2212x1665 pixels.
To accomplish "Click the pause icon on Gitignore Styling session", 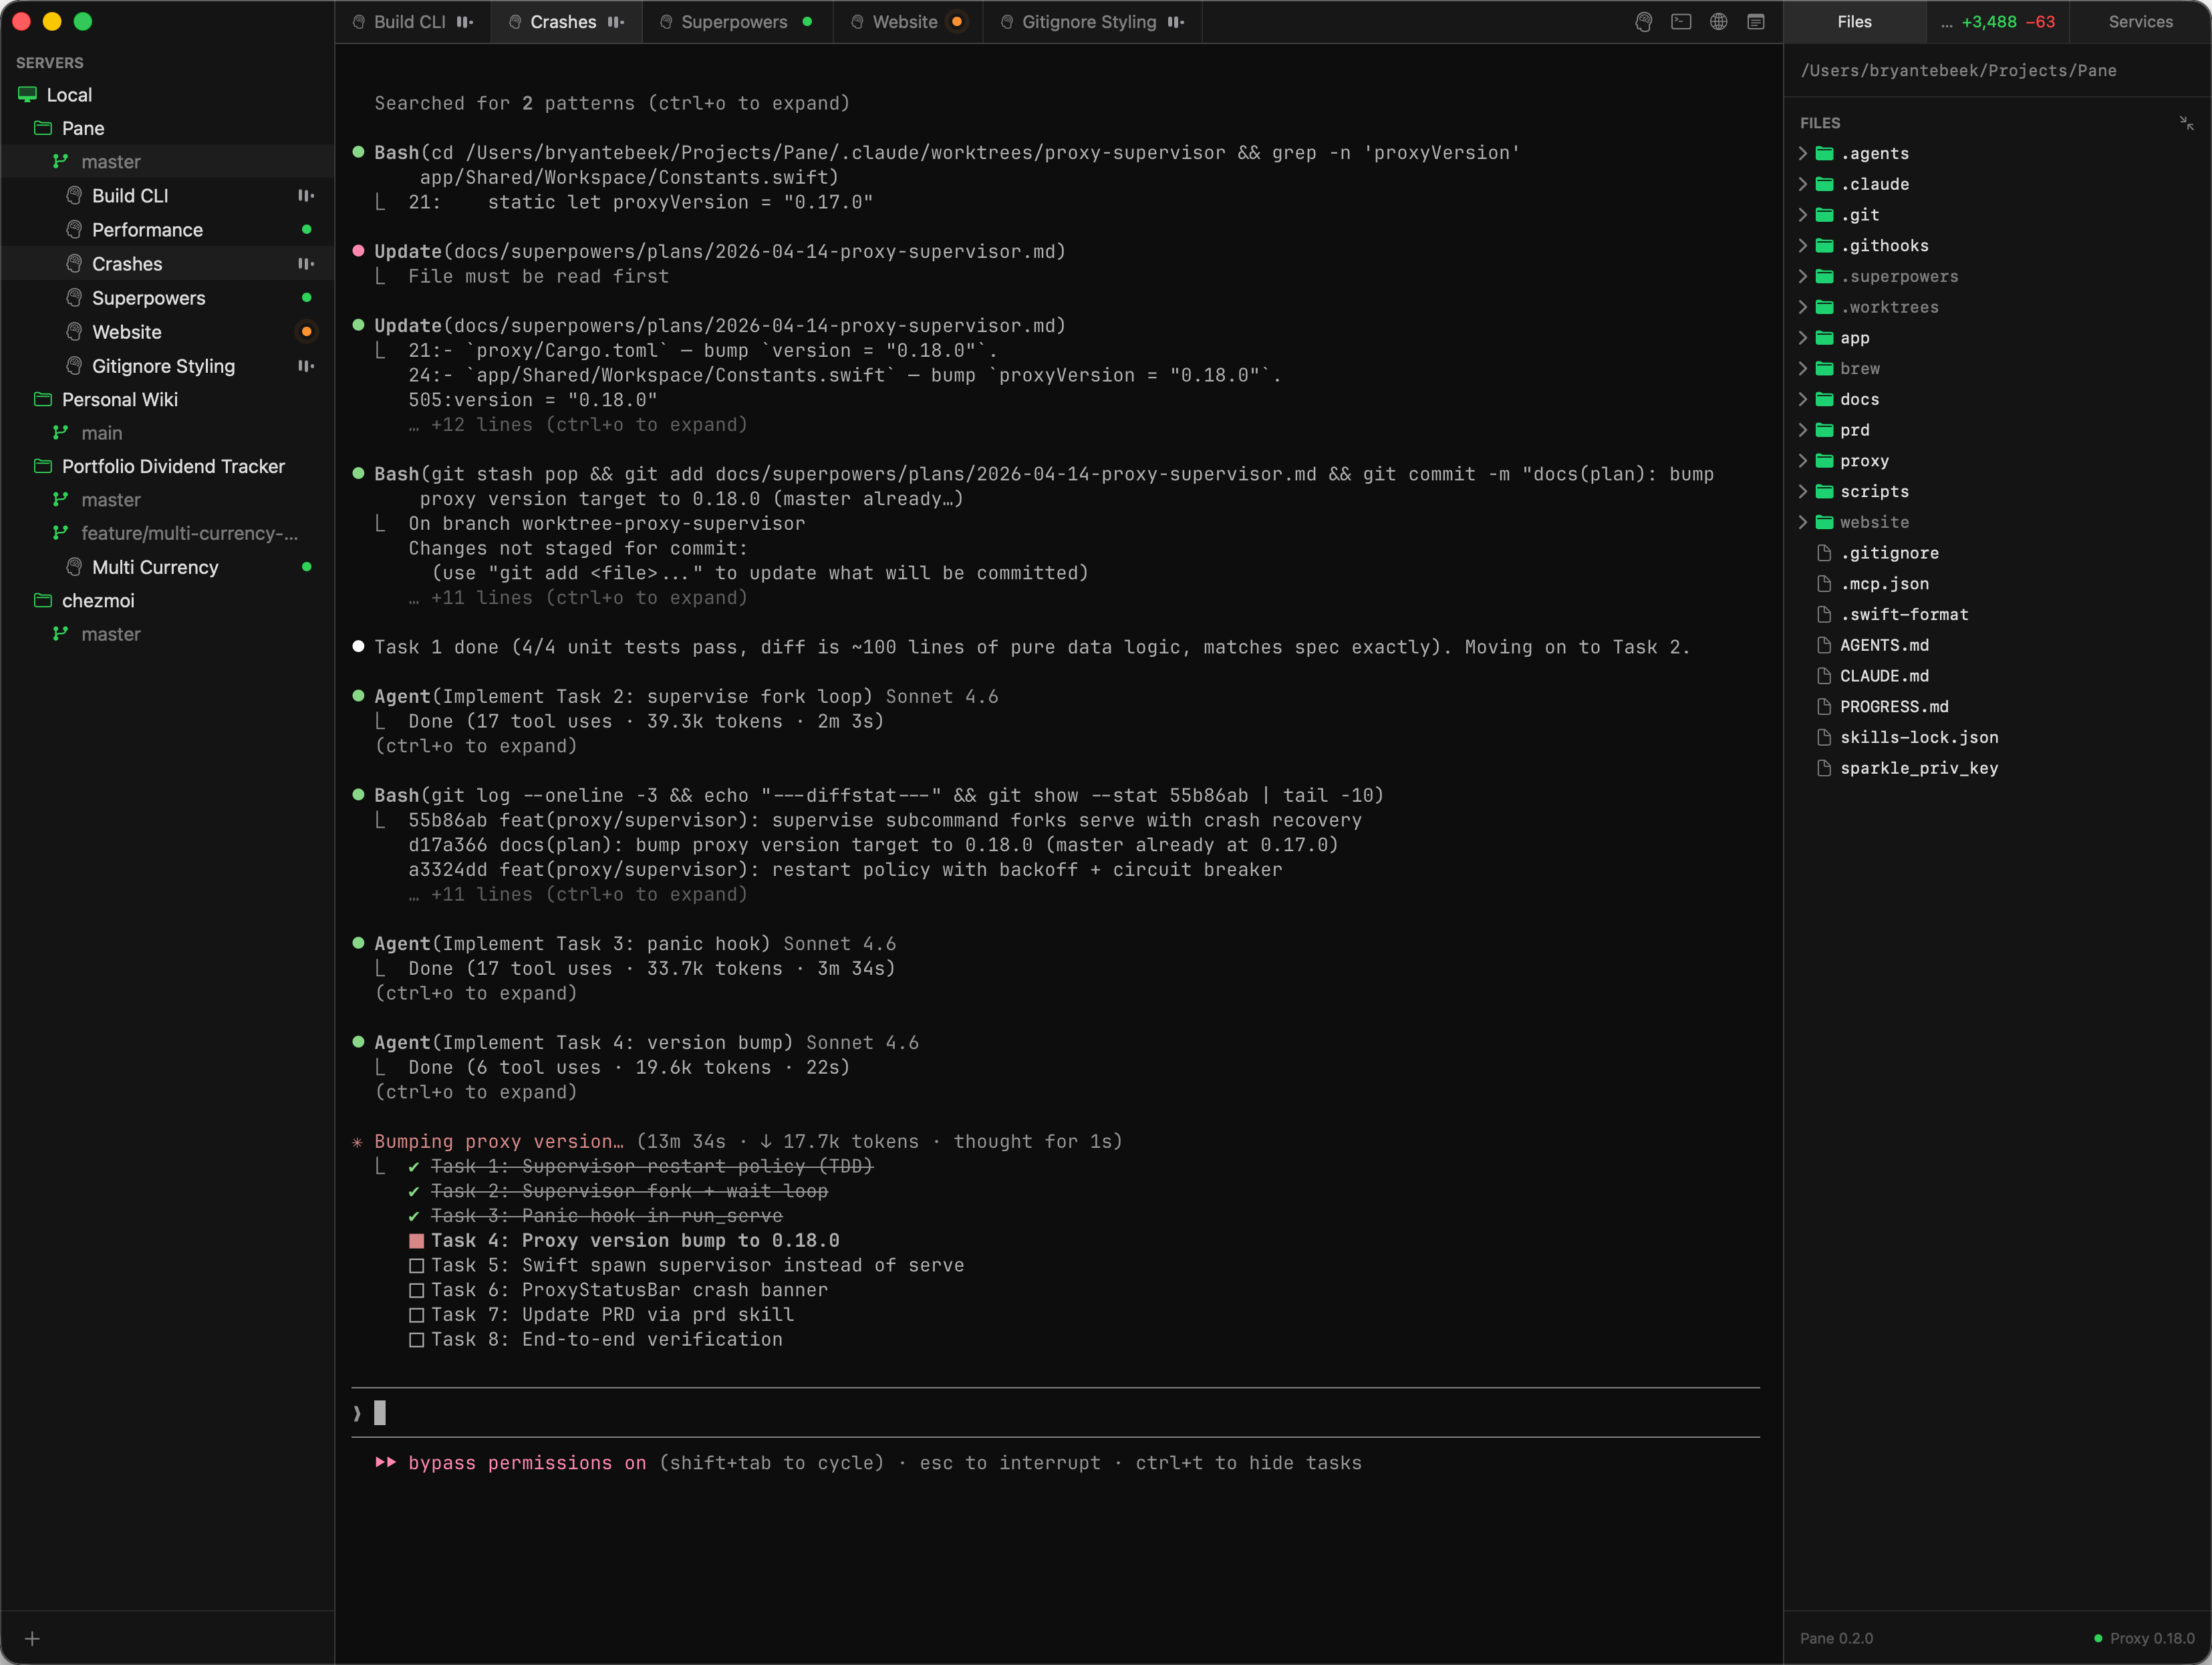I will pyautogui.click(x=305, y=366).
